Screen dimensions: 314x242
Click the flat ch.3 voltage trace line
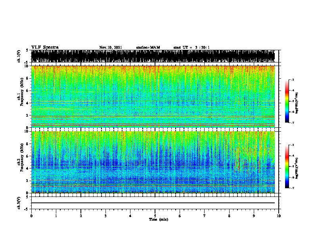pyautogui.click(x=153, y=203)
